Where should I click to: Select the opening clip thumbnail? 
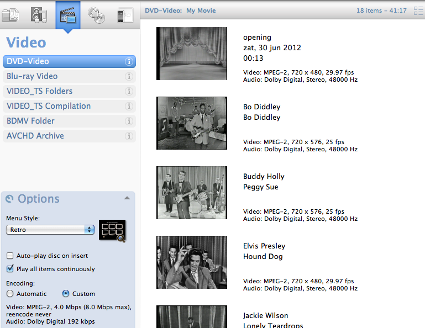coord(192,54)
